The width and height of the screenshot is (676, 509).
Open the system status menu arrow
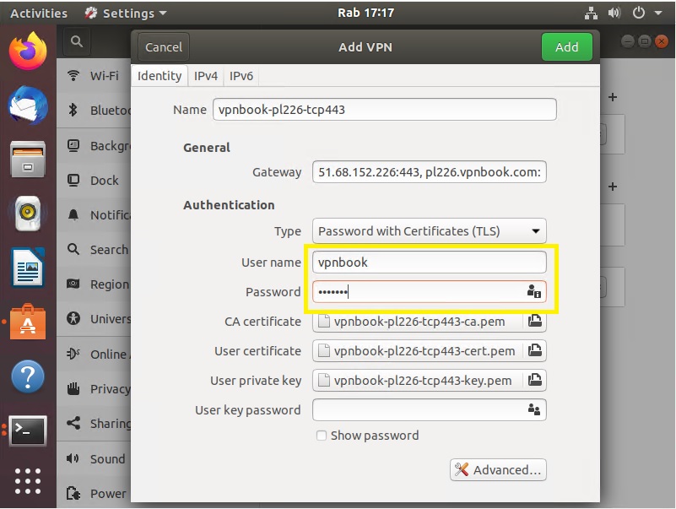pos(658,14)
